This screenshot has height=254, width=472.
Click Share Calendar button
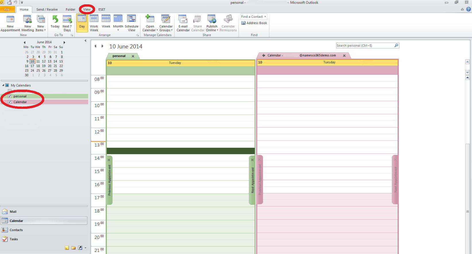[x=198, y=23]
